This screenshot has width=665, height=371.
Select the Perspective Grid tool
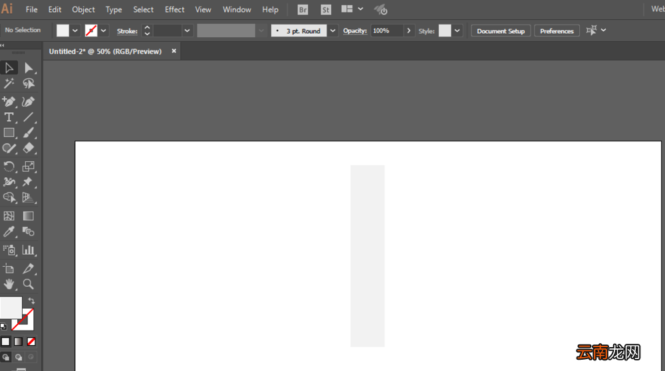click(x=29, y=198)
